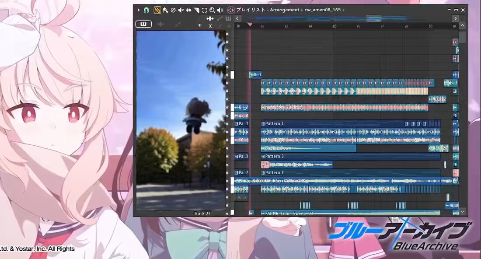
Task: Toggle mute dot for the KSHMR sweep track
Action: pos(227,213)
